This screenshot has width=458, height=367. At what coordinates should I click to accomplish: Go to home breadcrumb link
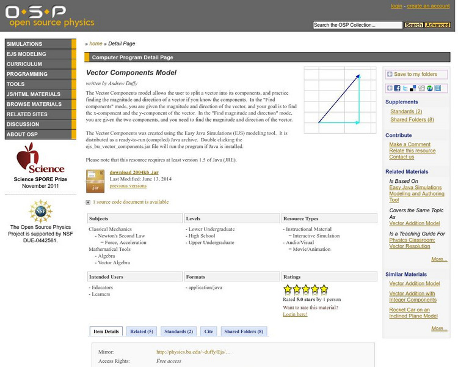click(96, 43)
